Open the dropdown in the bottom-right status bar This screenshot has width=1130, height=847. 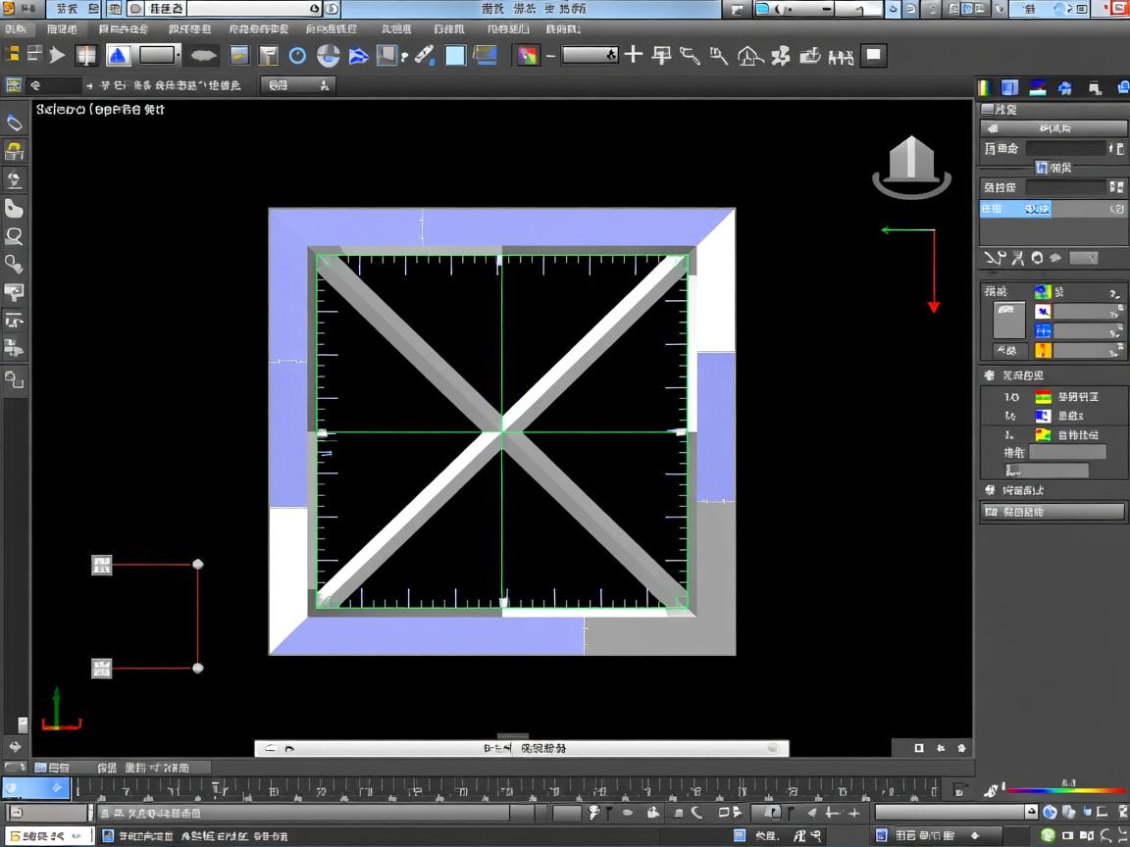(952, 812)
